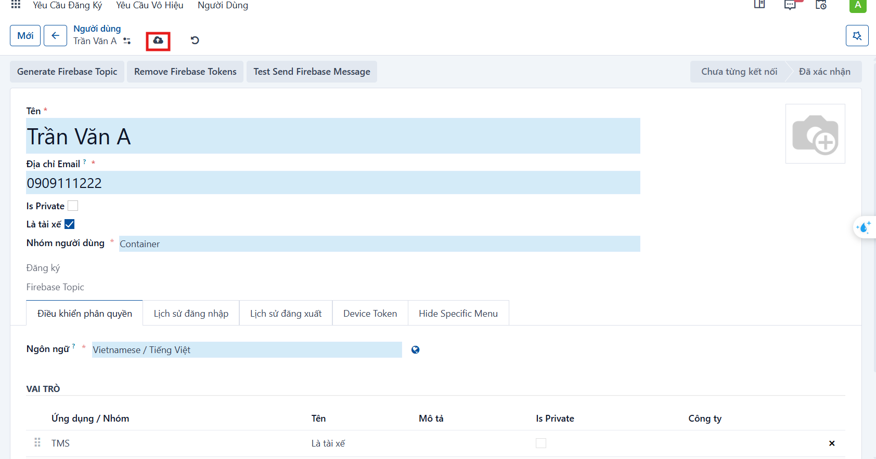Click the Mô tả column header
The width and height of the screenshot is (876, 459).
point(431,419)
